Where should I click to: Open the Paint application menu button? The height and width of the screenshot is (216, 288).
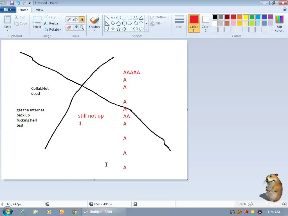click(8, 9)
